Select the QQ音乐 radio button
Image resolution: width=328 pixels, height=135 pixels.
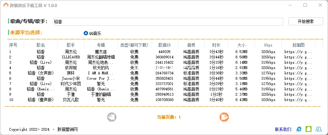pos(86,33)
